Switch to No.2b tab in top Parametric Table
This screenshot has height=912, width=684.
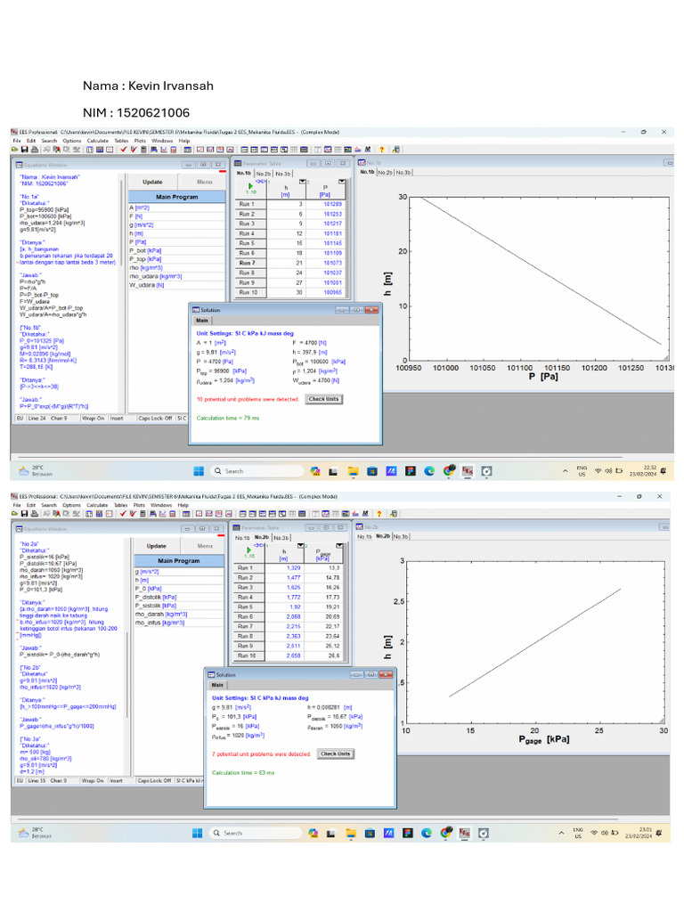(264, 174)
